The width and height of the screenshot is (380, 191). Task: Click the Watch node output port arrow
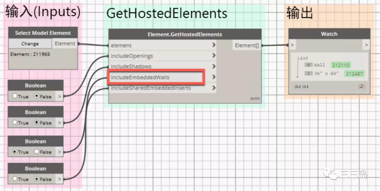[366, 45]
